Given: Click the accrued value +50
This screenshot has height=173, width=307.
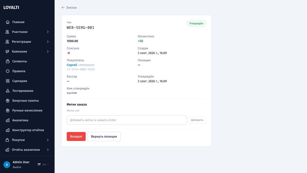Looking at the screenshot, I should 140,41.
